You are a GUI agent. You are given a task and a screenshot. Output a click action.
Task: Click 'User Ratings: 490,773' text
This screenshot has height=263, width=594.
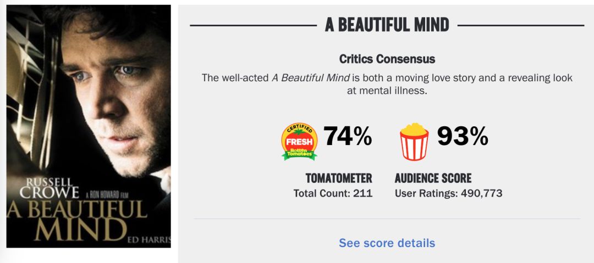[448, 193]
